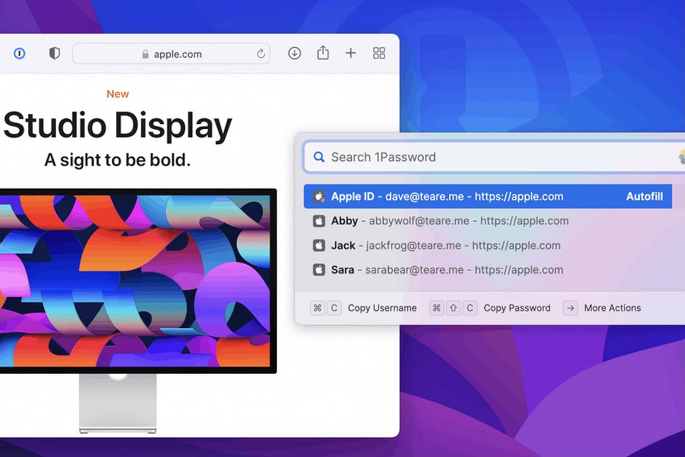Screen dimensions: 685x457
Task: Open the Downloads icon in Safari toolbar
Action: (x=295, y=53)
